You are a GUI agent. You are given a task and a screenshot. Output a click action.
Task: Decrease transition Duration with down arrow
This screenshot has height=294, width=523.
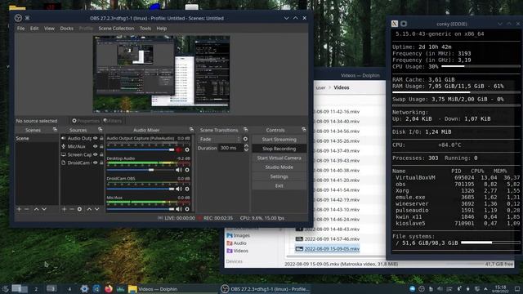coord(246,150)
